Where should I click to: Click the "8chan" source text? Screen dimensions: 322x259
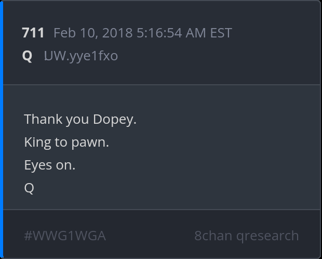213,236
